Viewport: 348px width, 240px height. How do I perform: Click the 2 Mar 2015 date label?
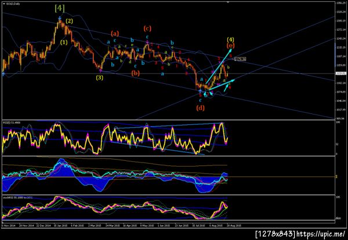pos(95,226)
